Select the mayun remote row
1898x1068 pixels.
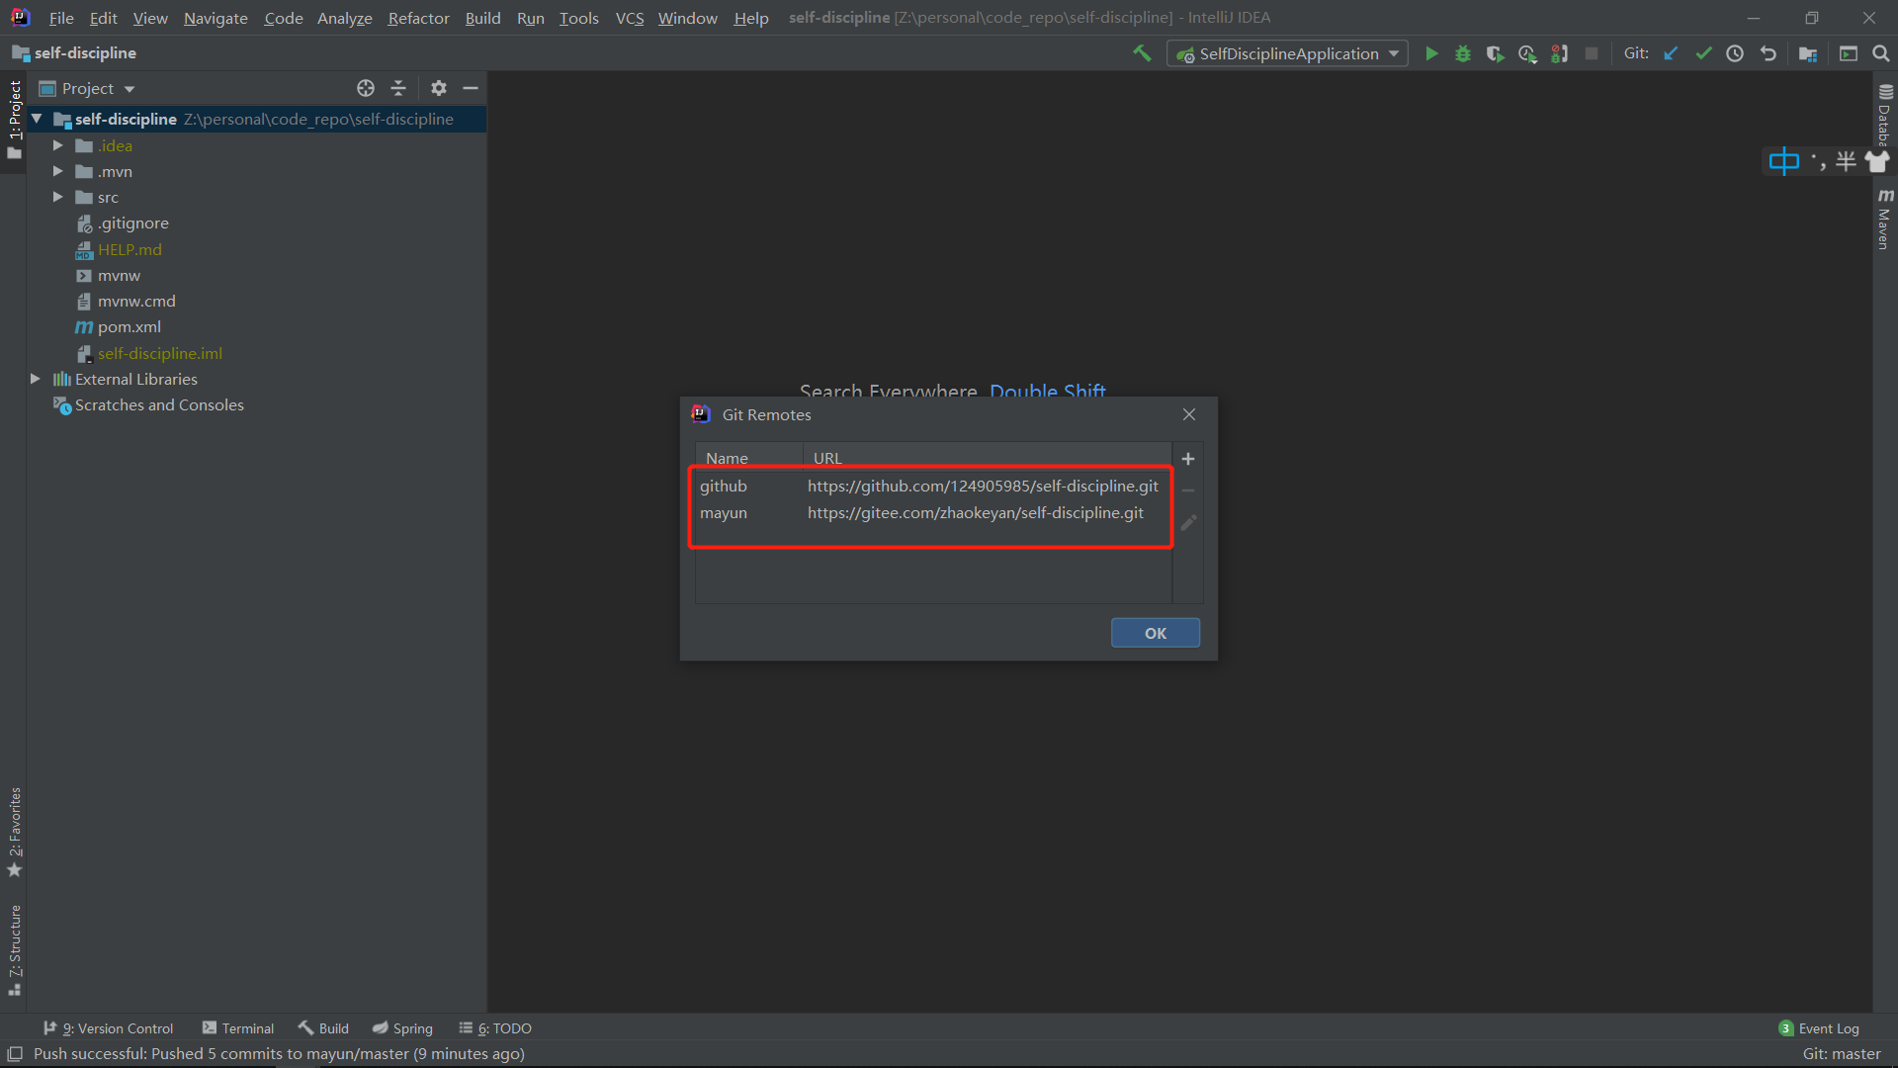point(929,512)
